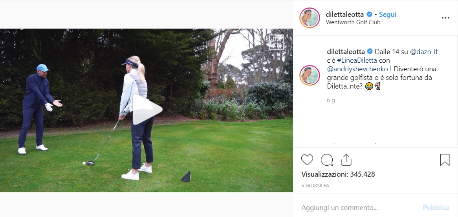458x217 pixels.
Task: Open dilettaleotta profile picture in header
Action: [310, 18]
